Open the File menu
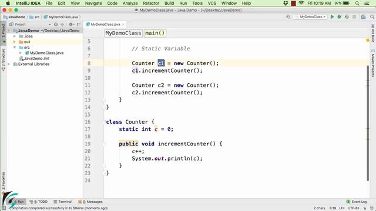The width and height of the screenshot is (376, 211). 49,3
